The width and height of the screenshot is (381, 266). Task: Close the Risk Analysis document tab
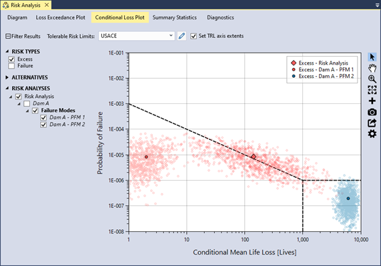coord(47,5)
